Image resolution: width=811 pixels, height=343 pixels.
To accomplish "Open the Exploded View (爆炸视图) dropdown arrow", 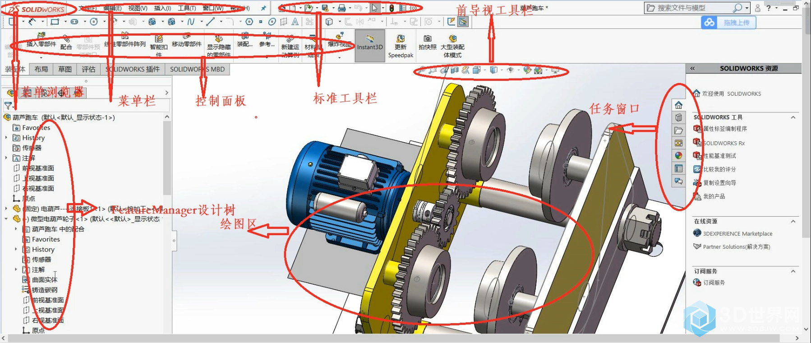I will [339, 58].
